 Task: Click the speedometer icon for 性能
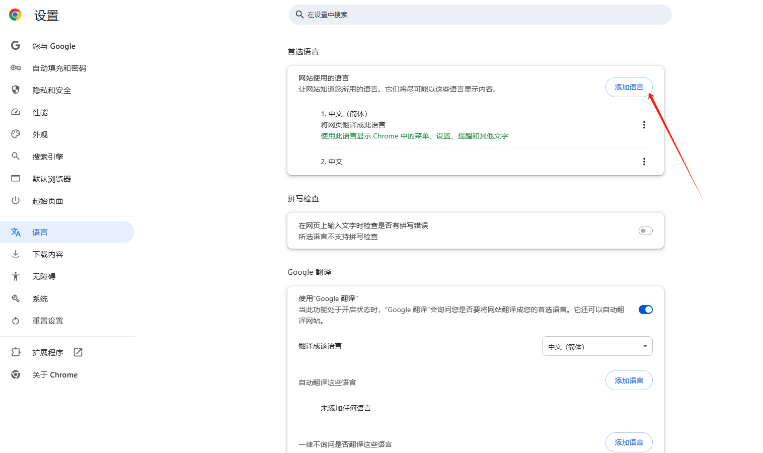(16, 112)
